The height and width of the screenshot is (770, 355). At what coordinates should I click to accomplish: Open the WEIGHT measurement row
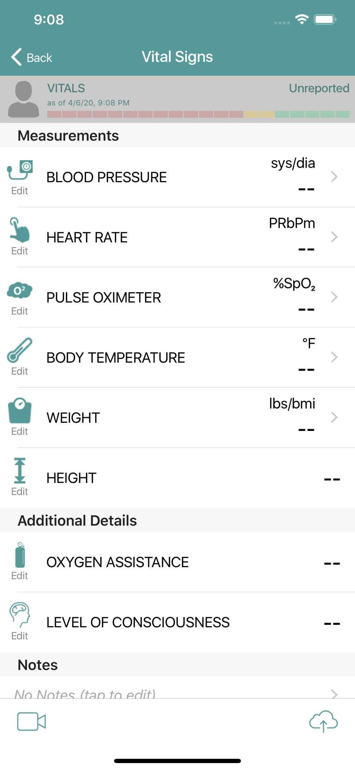[x=177, y=418]
